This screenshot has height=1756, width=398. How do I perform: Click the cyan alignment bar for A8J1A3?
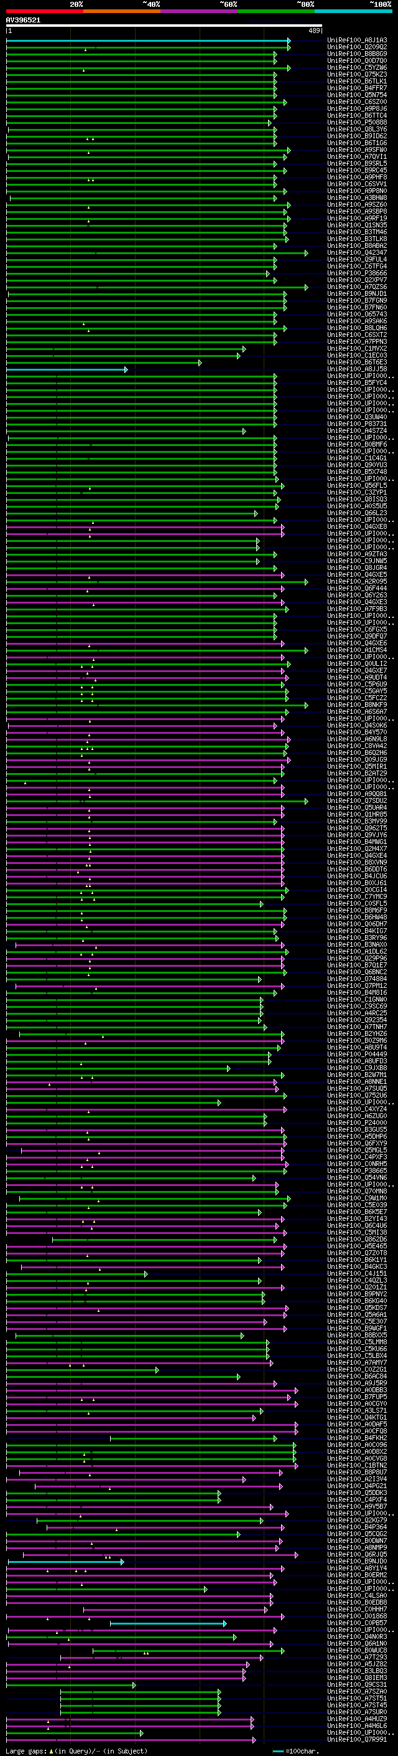tap(148, 40)
